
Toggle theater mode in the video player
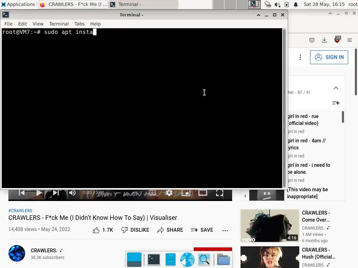pos(202,193)
